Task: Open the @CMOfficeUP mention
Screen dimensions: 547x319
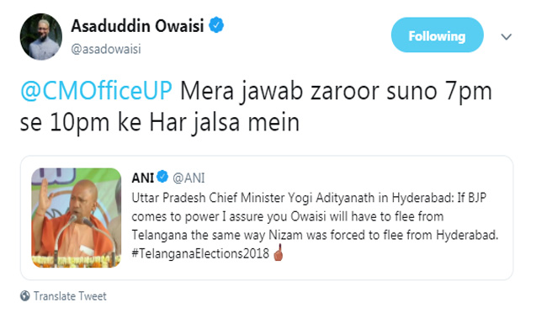Action: tap(96, 91)
